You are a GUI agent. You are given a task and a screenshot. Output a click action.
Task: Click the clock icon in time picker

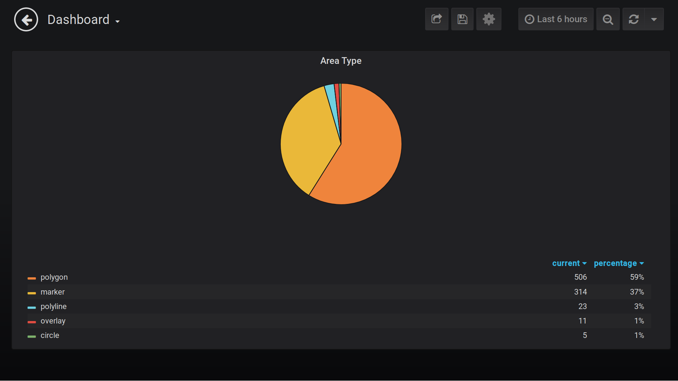(529, 19)
